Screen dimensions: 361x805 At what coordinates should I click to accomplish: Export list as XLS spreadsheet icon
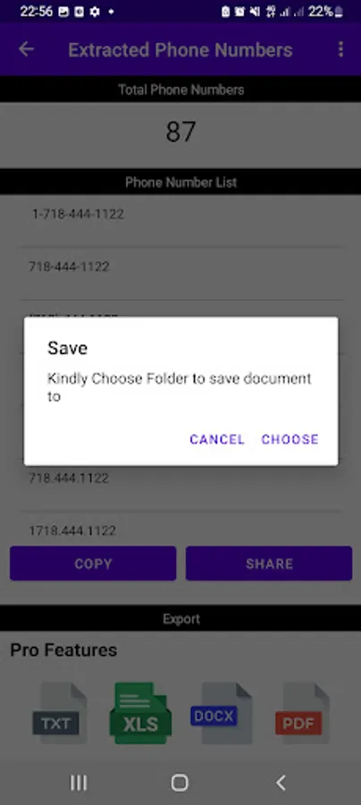click(x=140, y=713)
